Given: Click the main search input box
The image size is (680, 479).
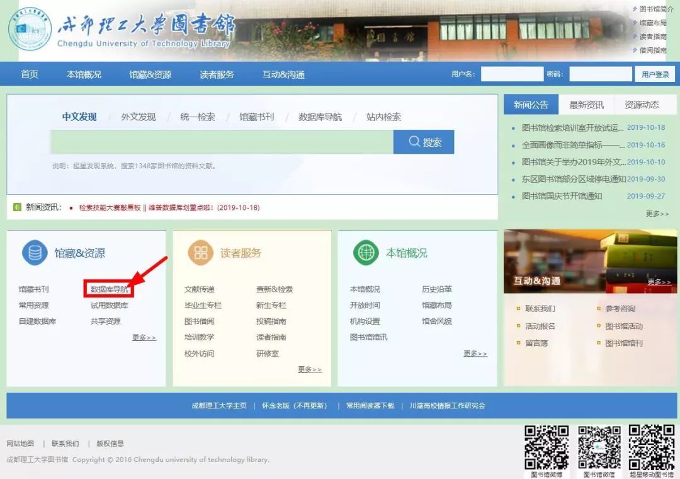Looking at the screenshot, I should [222, 142].
